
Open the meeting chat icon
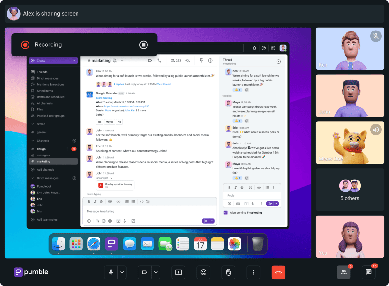(x=369, y=272)
